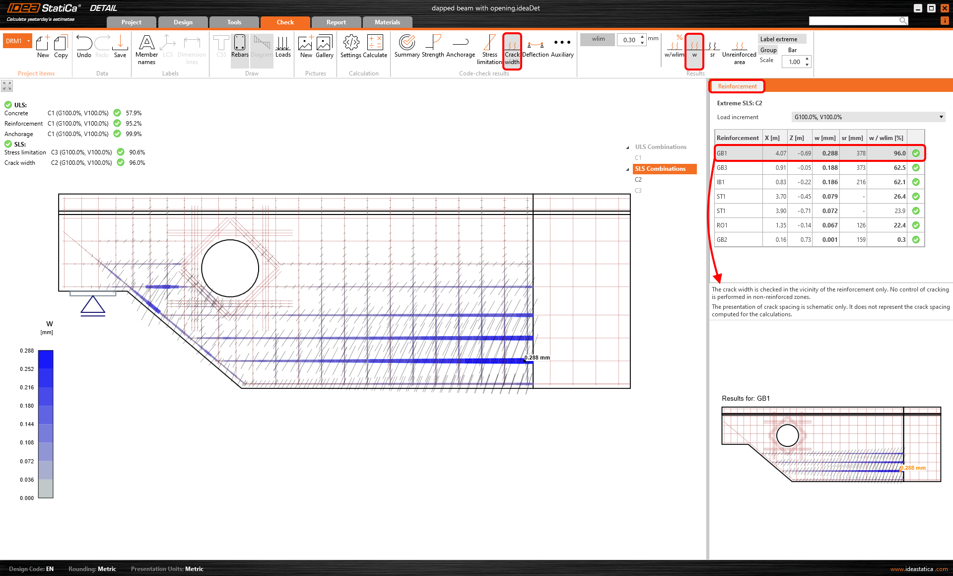Open the Anchorage code-check results

[461, 48]
